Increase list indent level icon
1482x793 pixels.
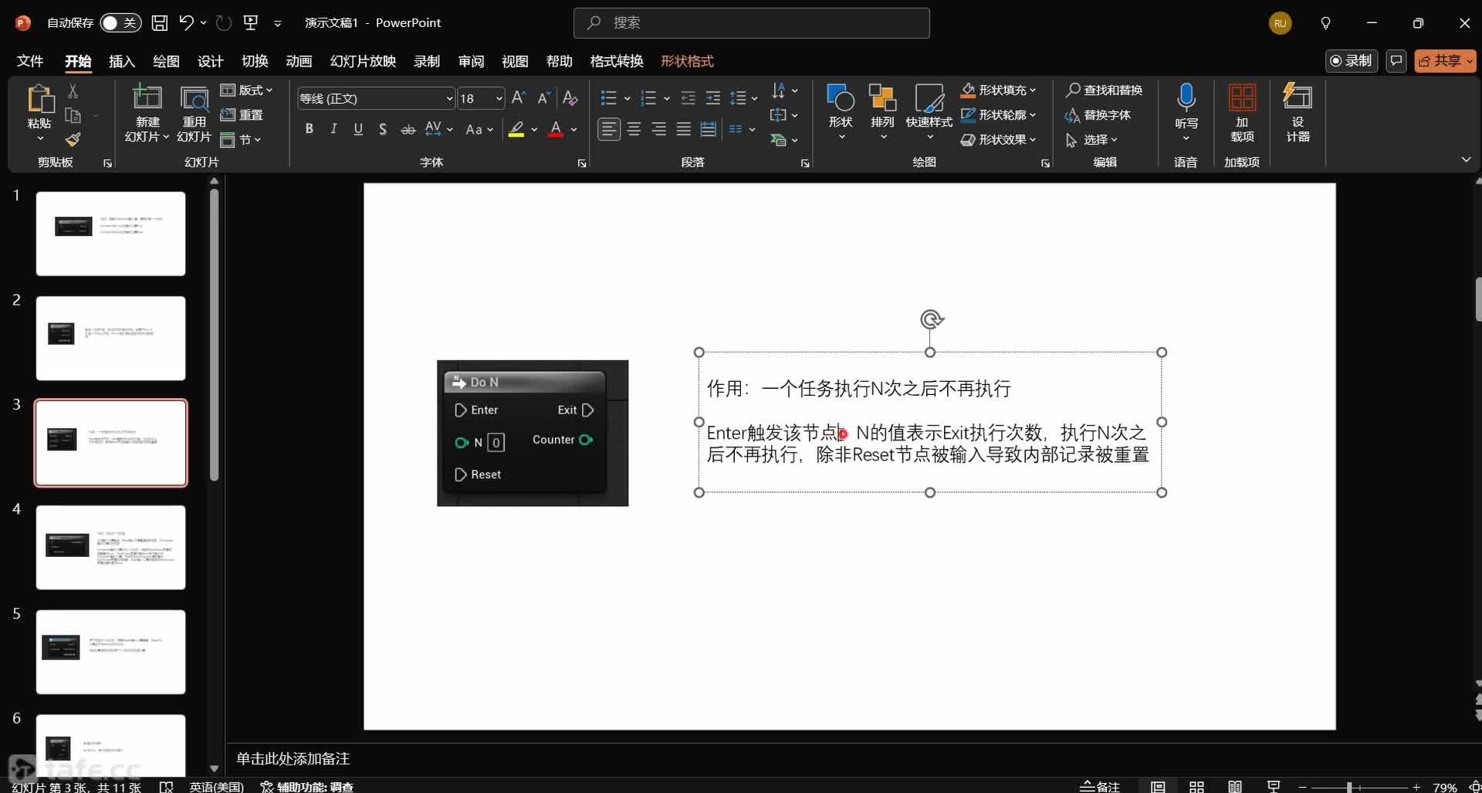(713, 98)
